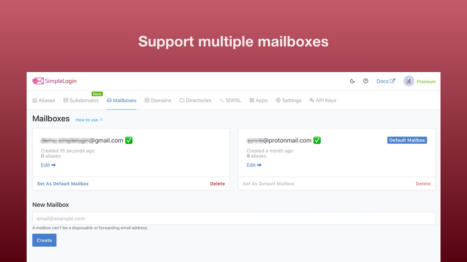Edit the protonmail mailbox
This screenshot has width=467, height=262.
(254, 165)
